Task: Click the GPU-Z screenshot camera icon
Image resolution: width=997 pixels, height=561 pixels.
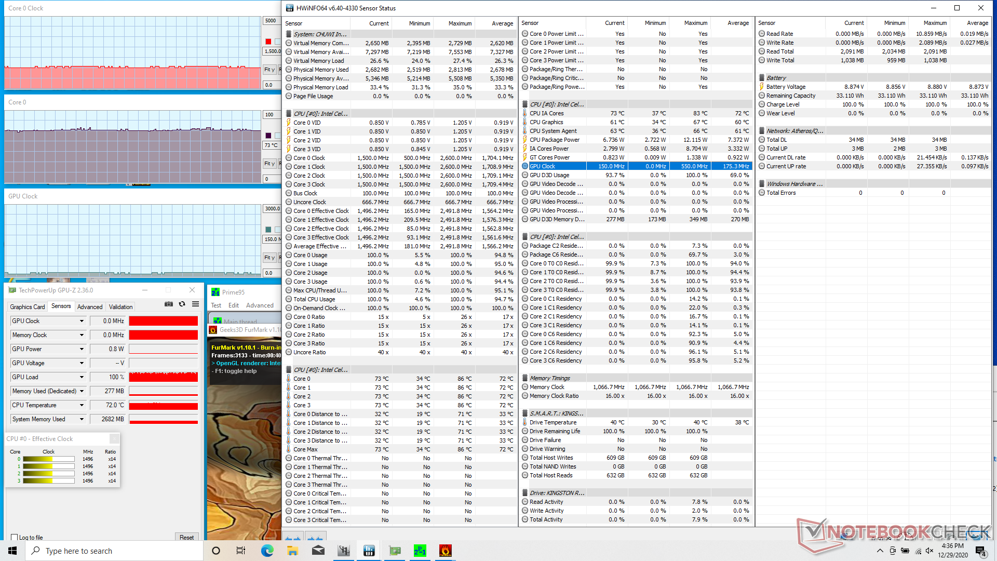Action: pyautogui.click(x=169, y=304)
